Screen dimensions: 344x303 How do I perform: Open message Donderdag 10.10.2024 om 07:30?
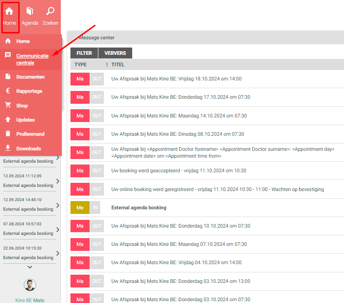pyautogui.click(x=181, y=226)
